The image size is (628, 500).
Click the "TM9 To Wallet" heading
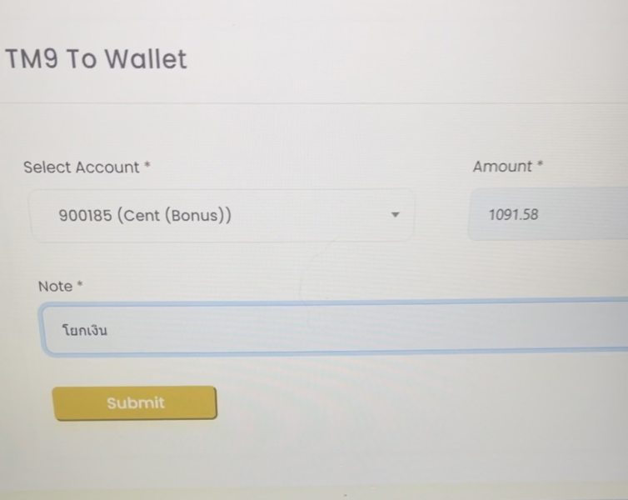(x=96, y=59)
